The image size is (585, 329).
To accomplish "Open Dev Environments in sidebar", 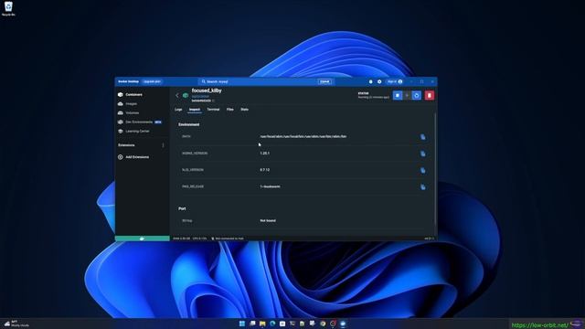I will (140, 122).
